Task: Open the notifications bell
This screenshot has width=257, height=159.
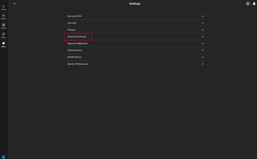Action: [254, 4]
